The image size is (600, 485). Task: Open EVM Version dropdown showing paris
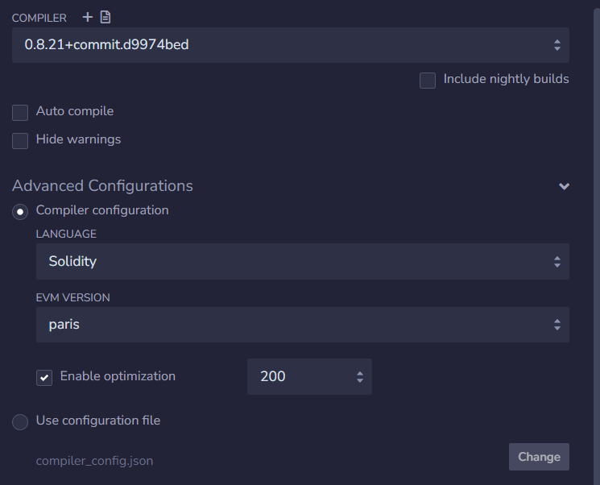click(x=303, y=325)
